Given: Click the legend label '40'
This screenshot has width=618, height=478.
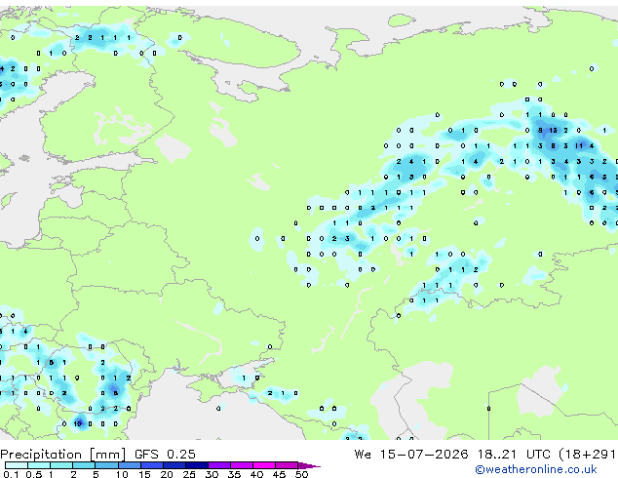Looking at the screenshot, I should [256, 474].
